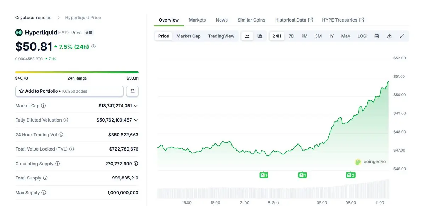Viewport: 425px width, 206px height.
Task: Select the candlestick chart view icon
Action: tap(260, 36)
